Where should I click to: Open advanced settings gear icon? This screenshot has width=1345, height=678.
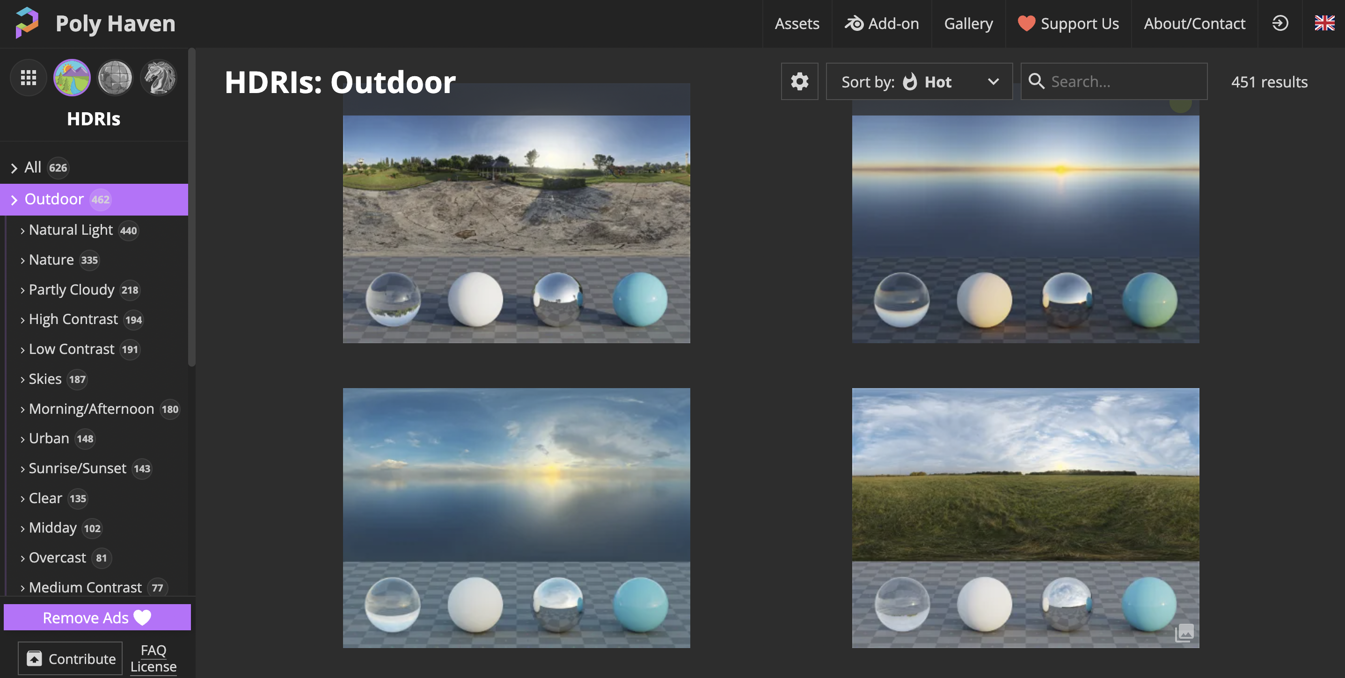(799, 81)
